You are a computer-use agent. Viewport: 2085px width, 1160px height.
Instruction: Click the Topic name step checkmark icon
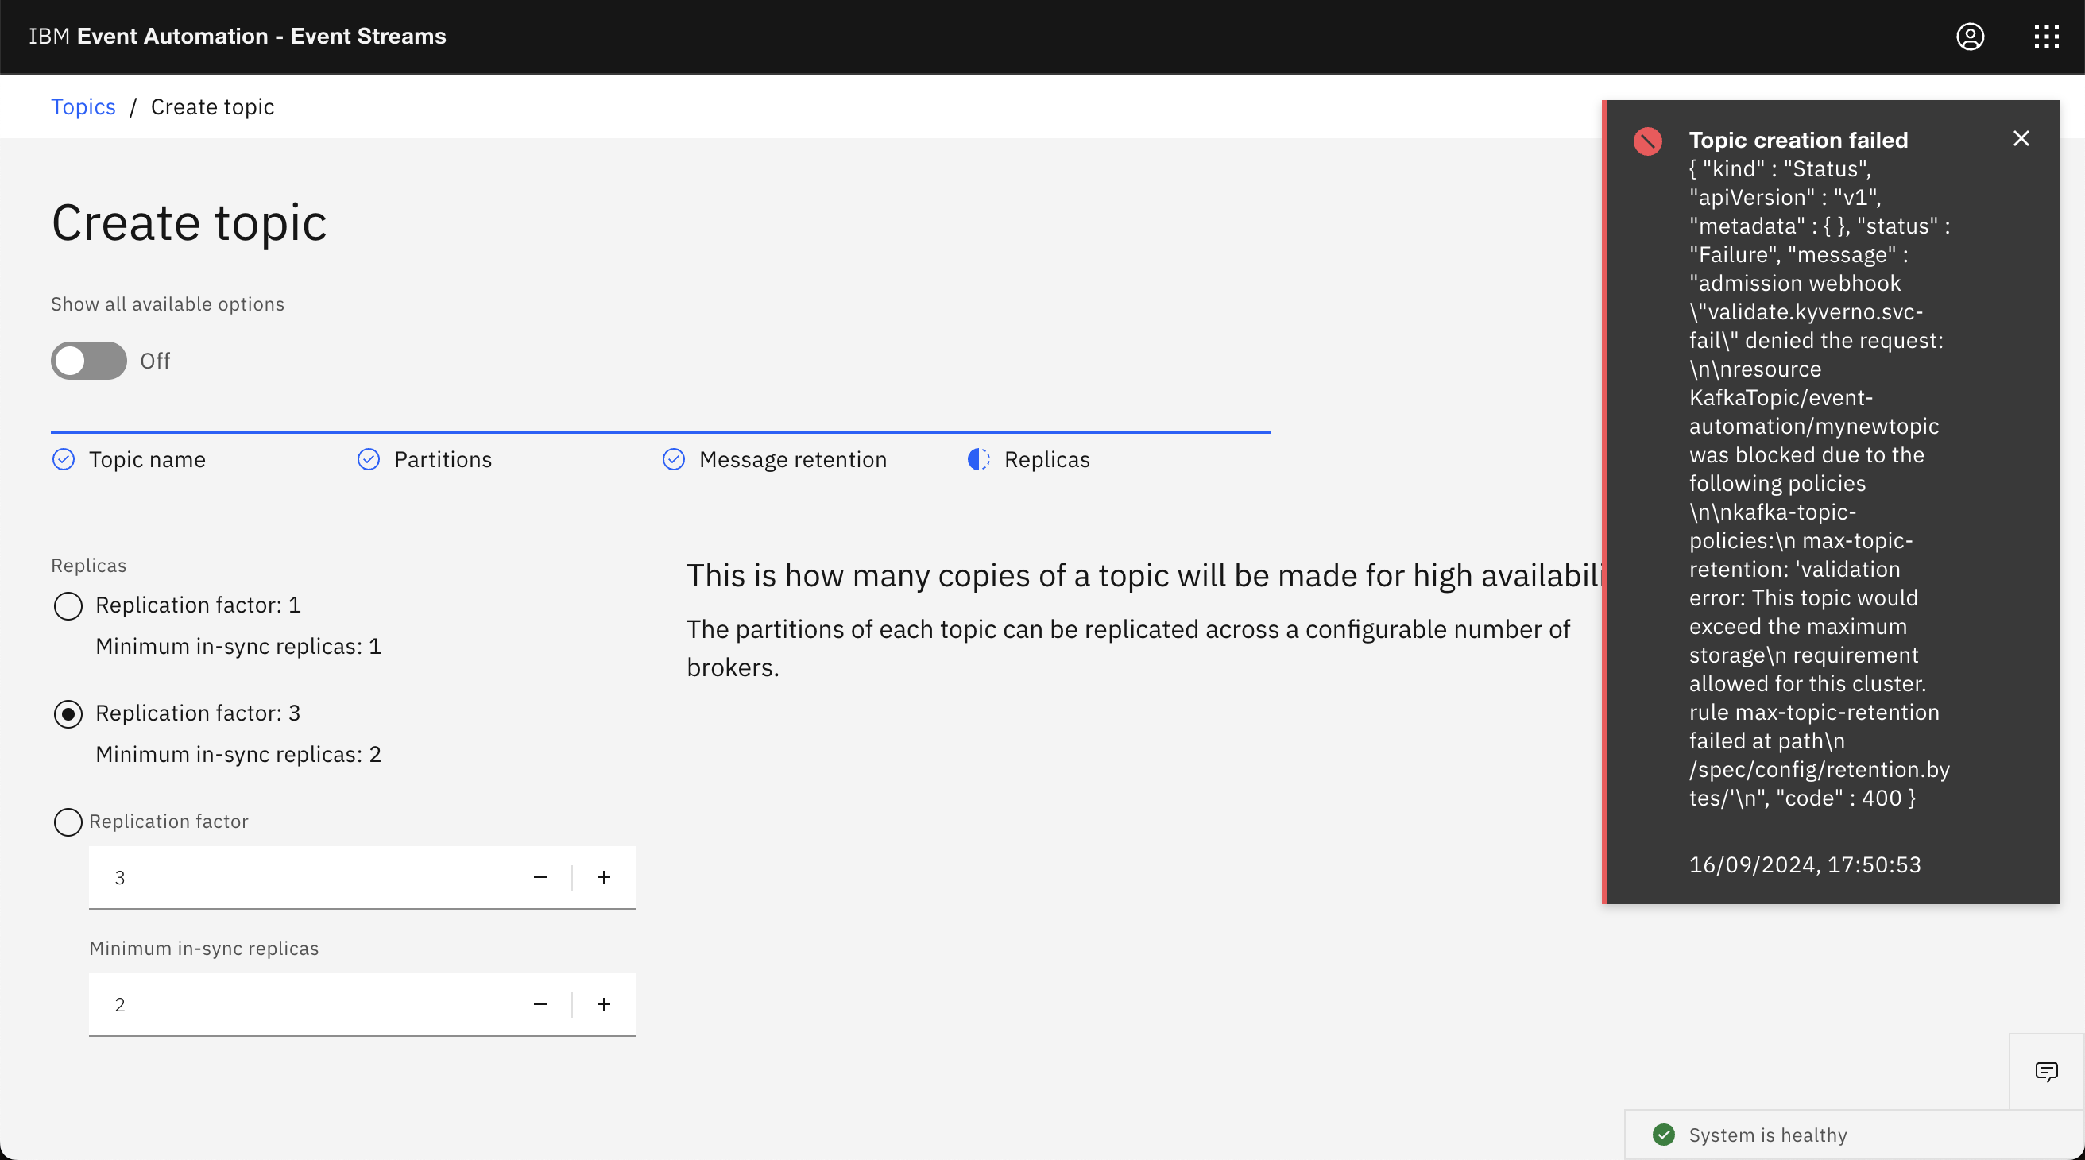pos(63,459)
